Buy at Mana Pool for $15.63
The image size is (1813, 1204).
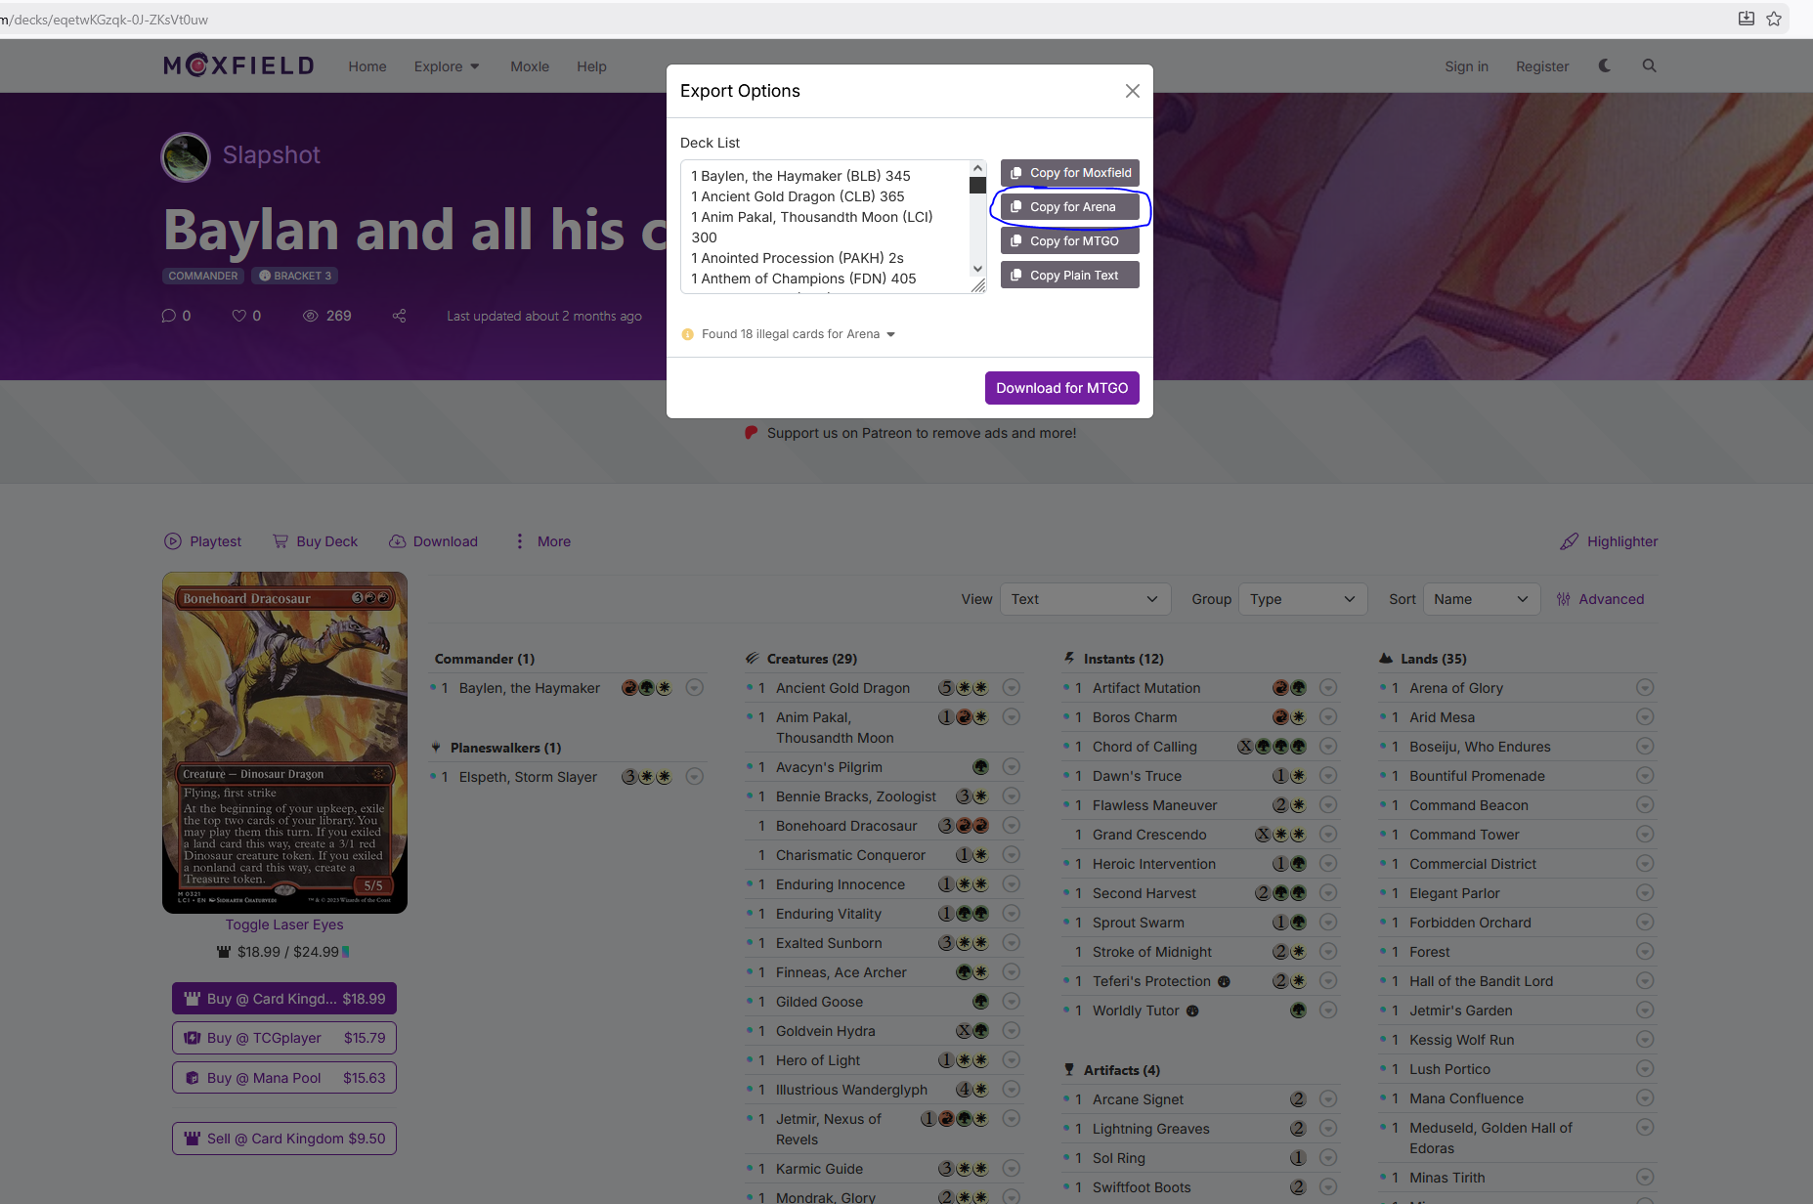[284, 1078]
